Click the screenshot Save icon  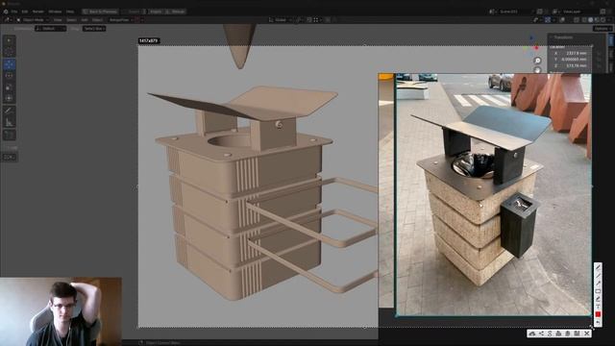pyautogui.click(x=577, y=334)
